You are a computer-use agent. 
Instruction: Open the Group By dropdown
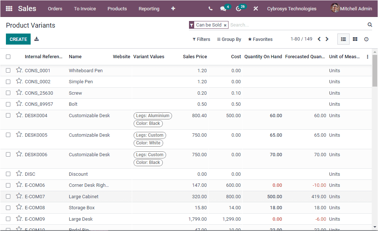(x=229, y=39)
